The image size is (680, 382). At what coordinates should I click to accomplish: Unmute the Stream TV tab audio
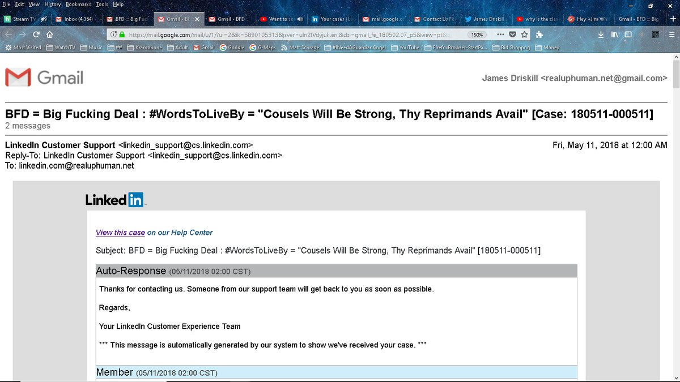tap(44, 19)
